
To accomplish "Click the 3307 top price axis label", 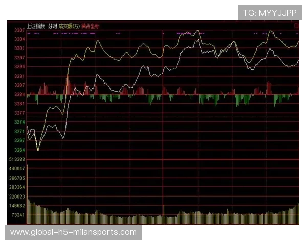I will click(19, 31).
